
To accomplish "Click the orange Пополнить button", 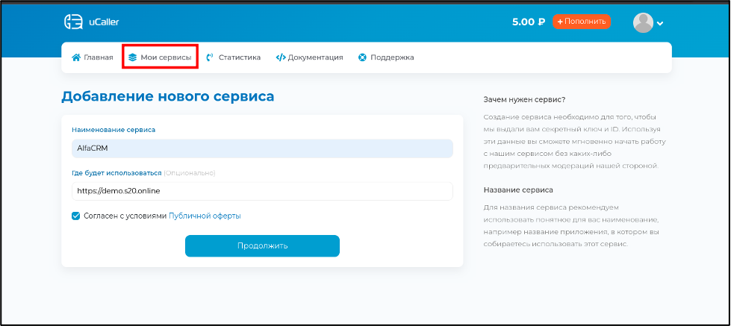I will pos(582,22).
